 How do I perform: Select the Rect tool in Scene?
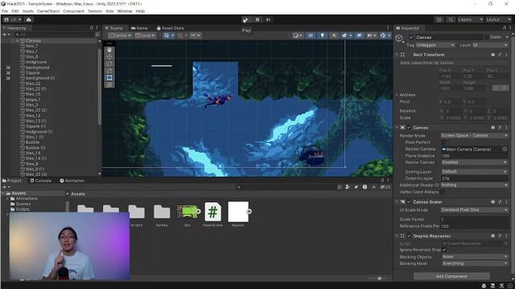coord(109,78)
